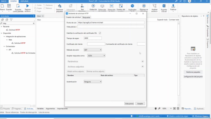Screen dimensions: 211x119
Task: Open the Fragmentos panel tab
Action: click(x=17, y=109)
